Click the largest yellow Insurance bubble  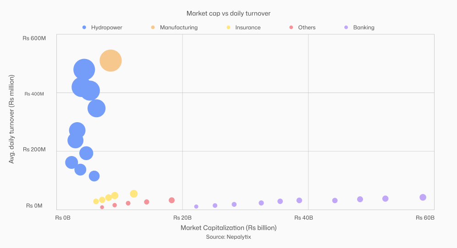(134, 194)
